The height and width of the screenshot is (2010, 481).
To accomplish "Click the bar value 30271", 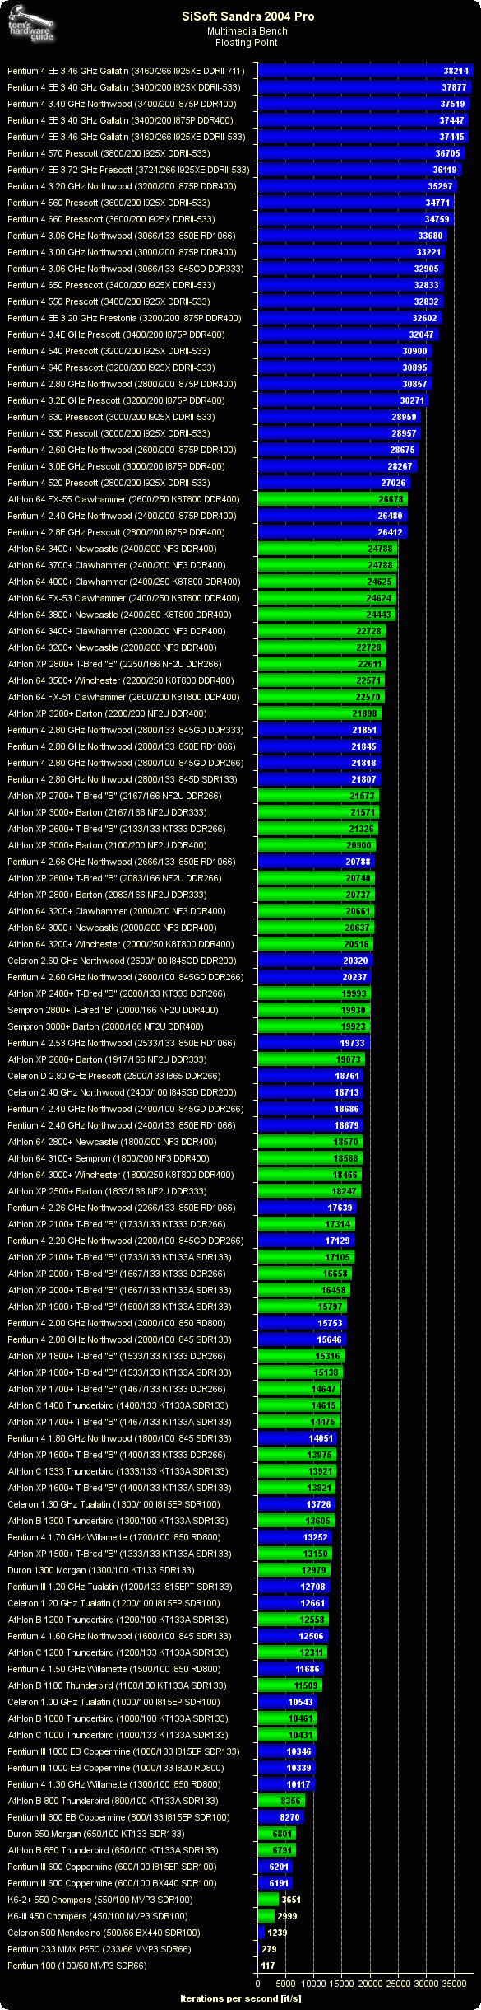I will pyautogui.click(x=412, y=400).
